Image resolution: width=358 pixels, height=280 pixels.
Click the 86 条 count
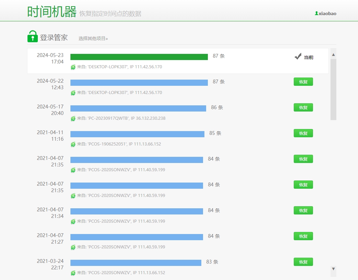coord(217,107)
